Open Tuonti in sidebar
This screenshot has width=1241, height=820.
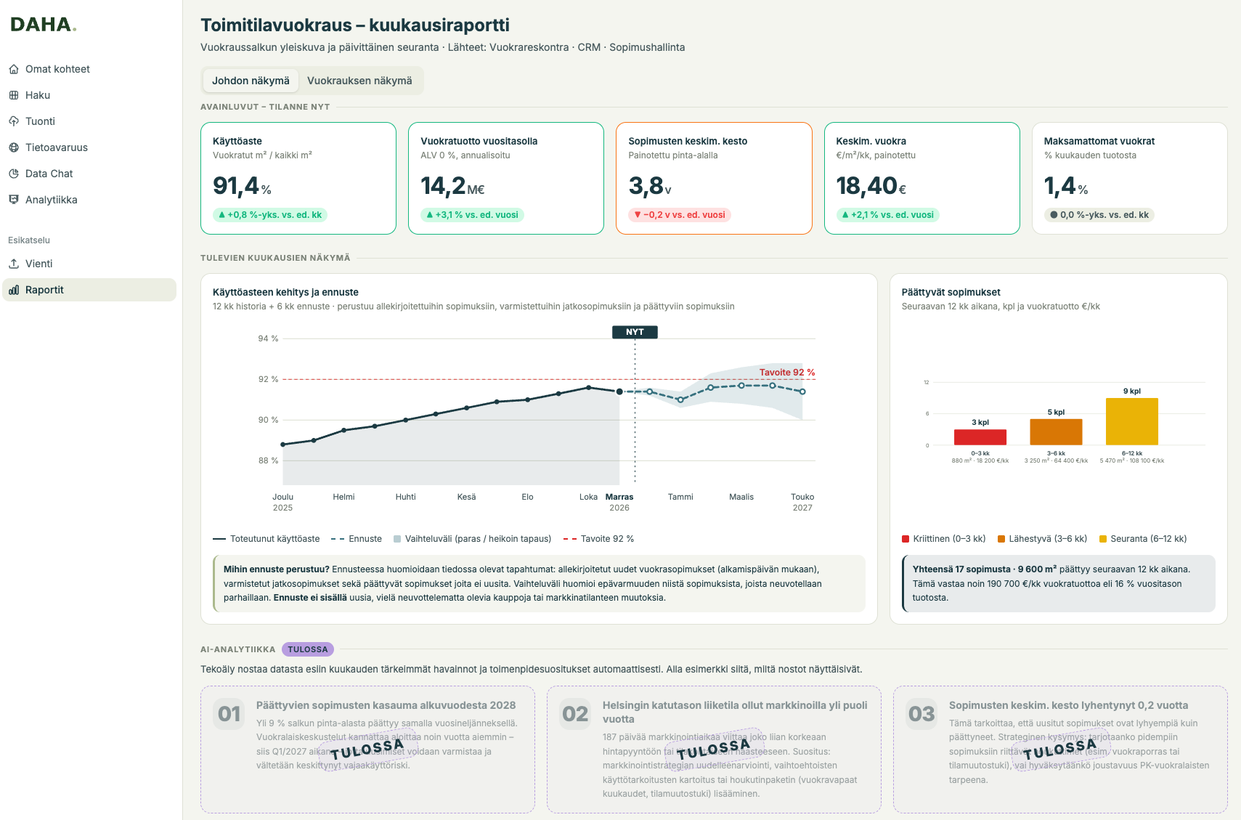tap(89, 121)
